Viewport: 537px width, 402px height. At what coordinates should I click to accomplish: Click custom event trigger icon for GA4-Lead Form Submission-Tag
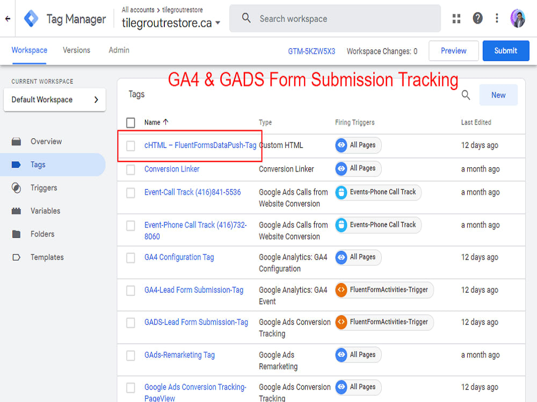(341, 290)
